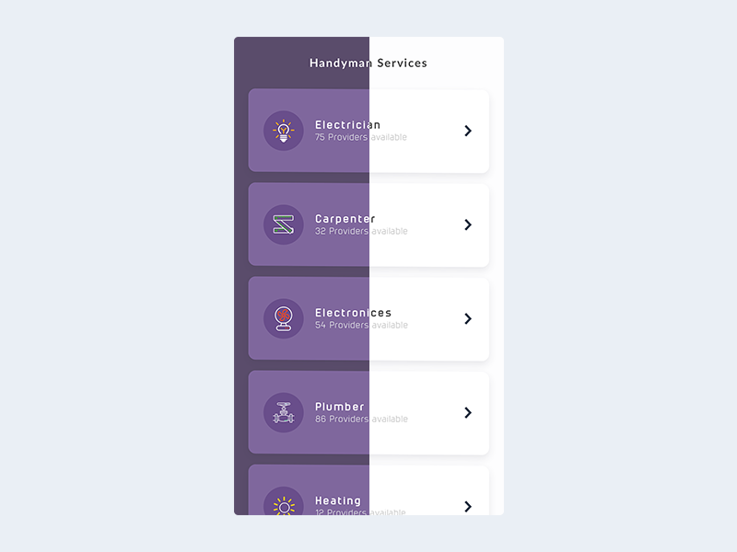Click the Electronics fan icon
Viewport: 737px width, 552px height.
[x=284, y=318]
